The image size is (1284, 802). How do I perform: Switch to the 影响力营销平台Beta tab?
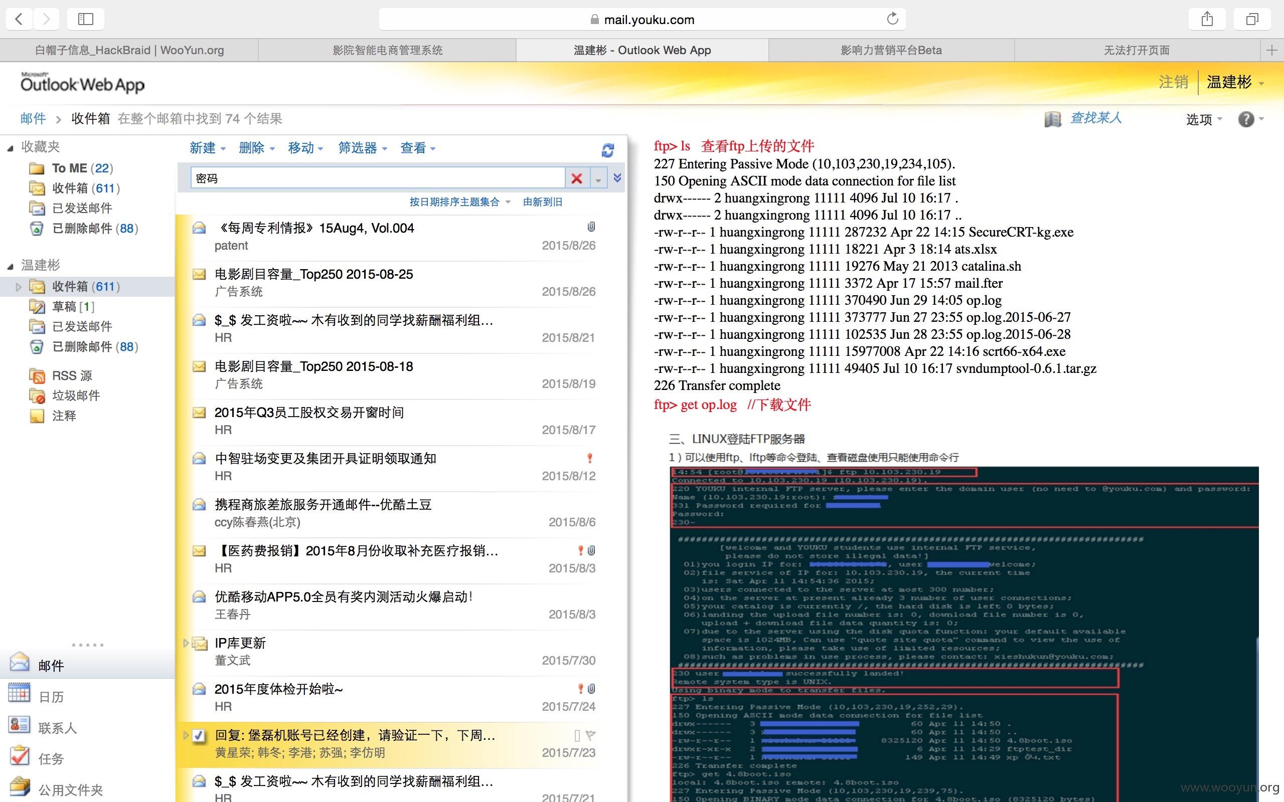click(x=891, y=51)
